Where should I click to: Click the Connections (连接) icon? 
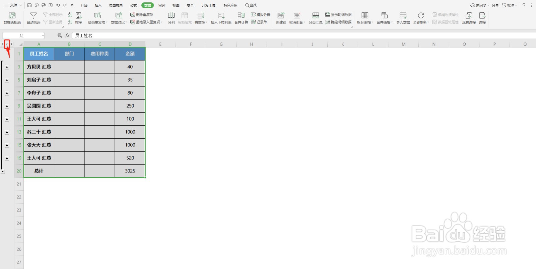(482, 16)
